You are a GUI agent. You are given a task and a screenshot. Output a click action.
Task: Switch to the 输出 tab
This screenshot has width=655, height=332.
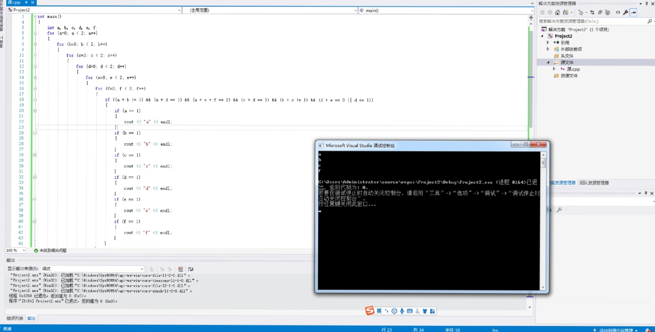(x=31, y=318)
